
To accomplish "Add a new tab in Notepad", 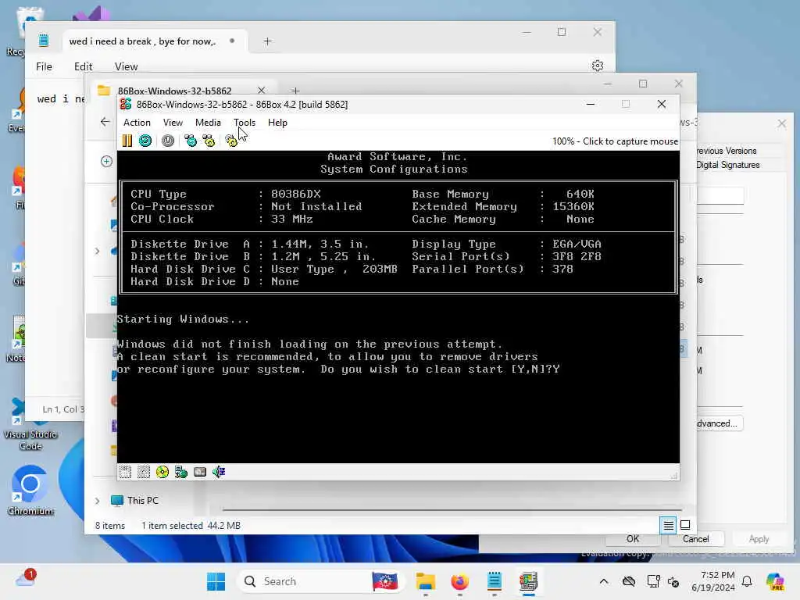I will click(267, 41).
